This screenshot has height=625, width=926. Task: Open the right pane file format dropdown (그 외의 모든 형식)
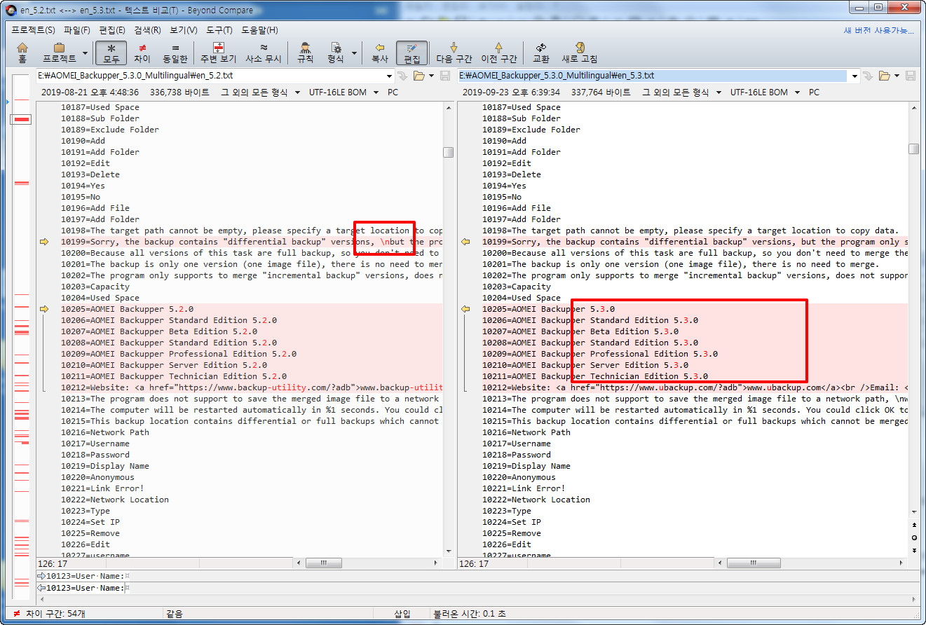[x=681, y=92]
